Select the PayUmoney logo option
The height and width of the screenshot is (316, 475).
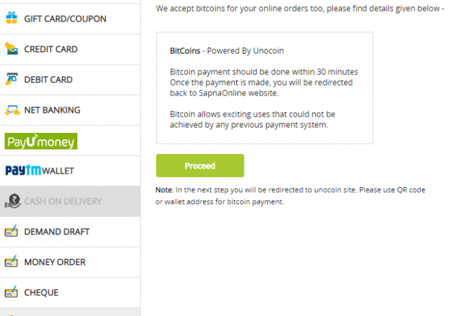(x=41, y=141)
